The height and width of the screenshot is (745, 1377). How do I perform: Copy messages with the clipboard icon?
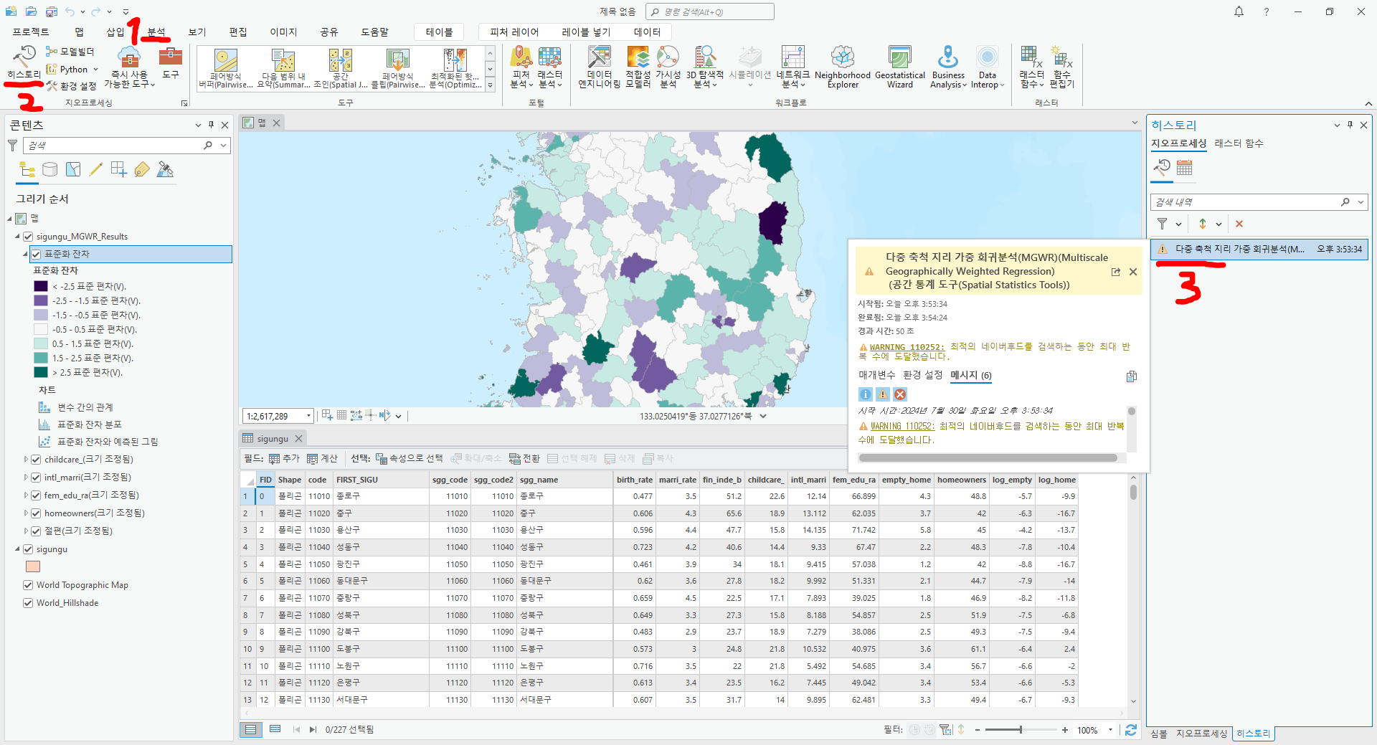[1131, 376]
